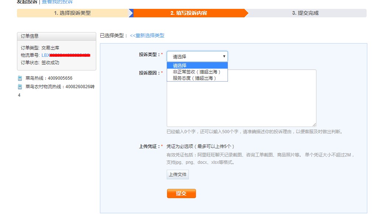Choose 服务态度（猫超出海） option
This screenshot has height=214, width=388.
click(x=194, y=78)
